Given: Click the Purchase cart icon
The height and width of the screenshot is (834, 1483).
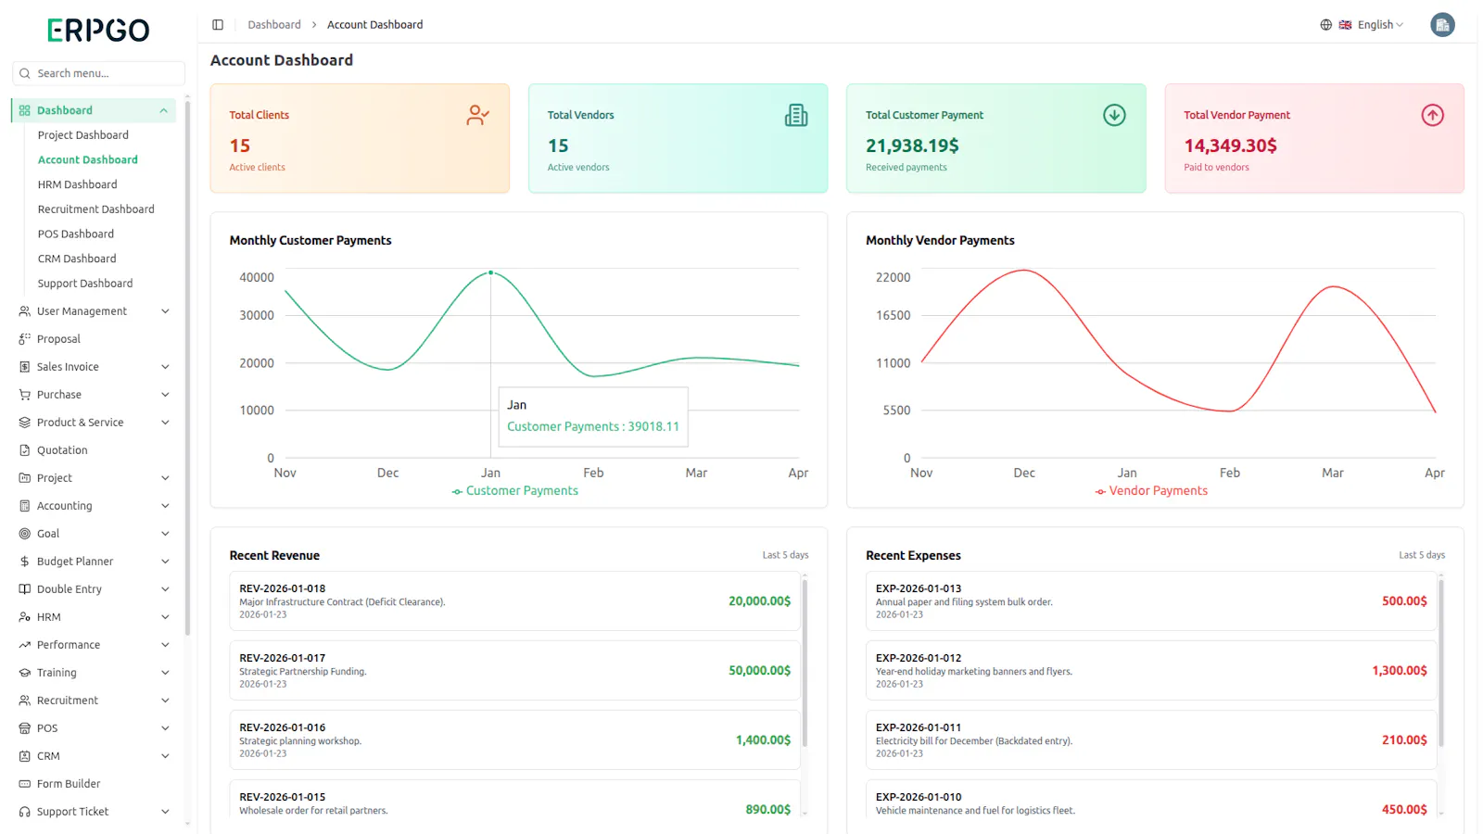Looking at the screenshot, I should tap(25, 395).
